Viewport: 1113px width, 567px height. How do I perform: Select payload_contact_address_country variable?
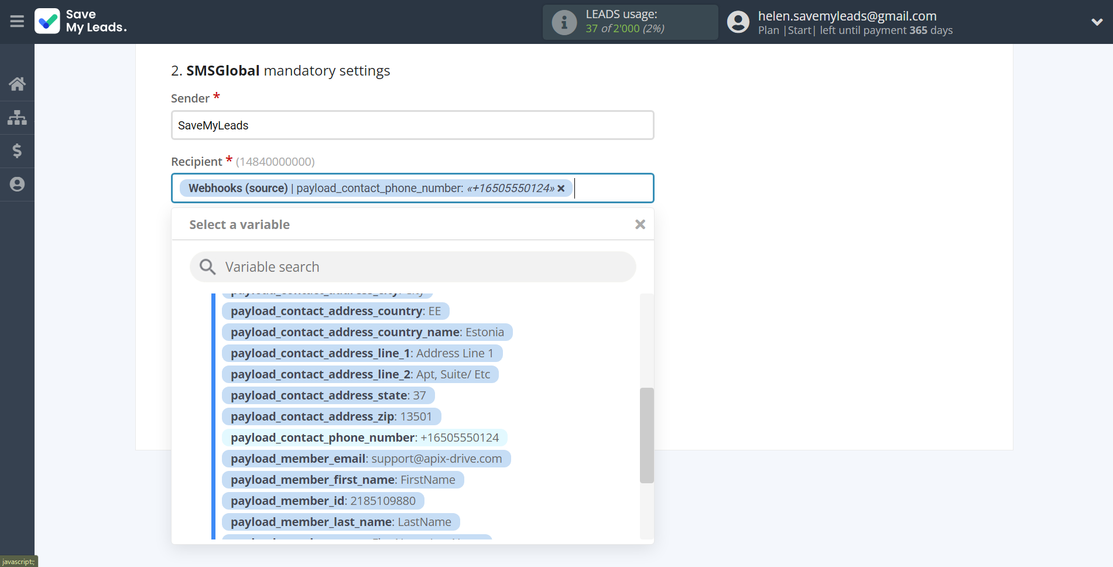click(335, 311)
